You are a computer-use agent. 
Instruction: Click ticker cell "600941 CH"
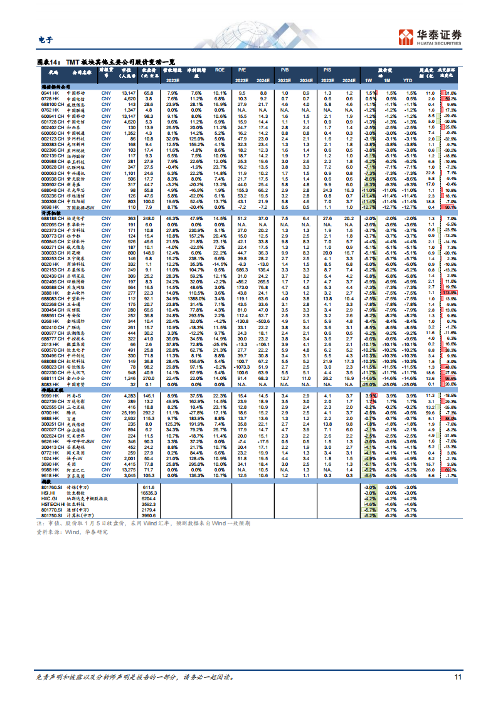click(52, 116)
